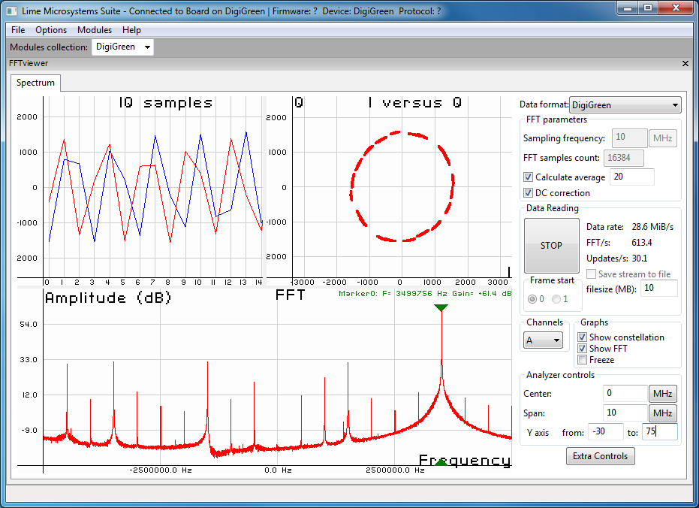Screen dimensions: 699x508
Task: Click the IQ samples plot title
Action: [165, 103]
